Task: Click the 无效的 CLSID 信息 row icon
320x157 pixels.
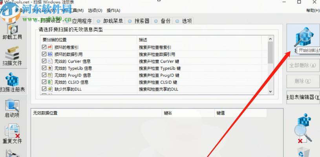Action: point(50,82)
